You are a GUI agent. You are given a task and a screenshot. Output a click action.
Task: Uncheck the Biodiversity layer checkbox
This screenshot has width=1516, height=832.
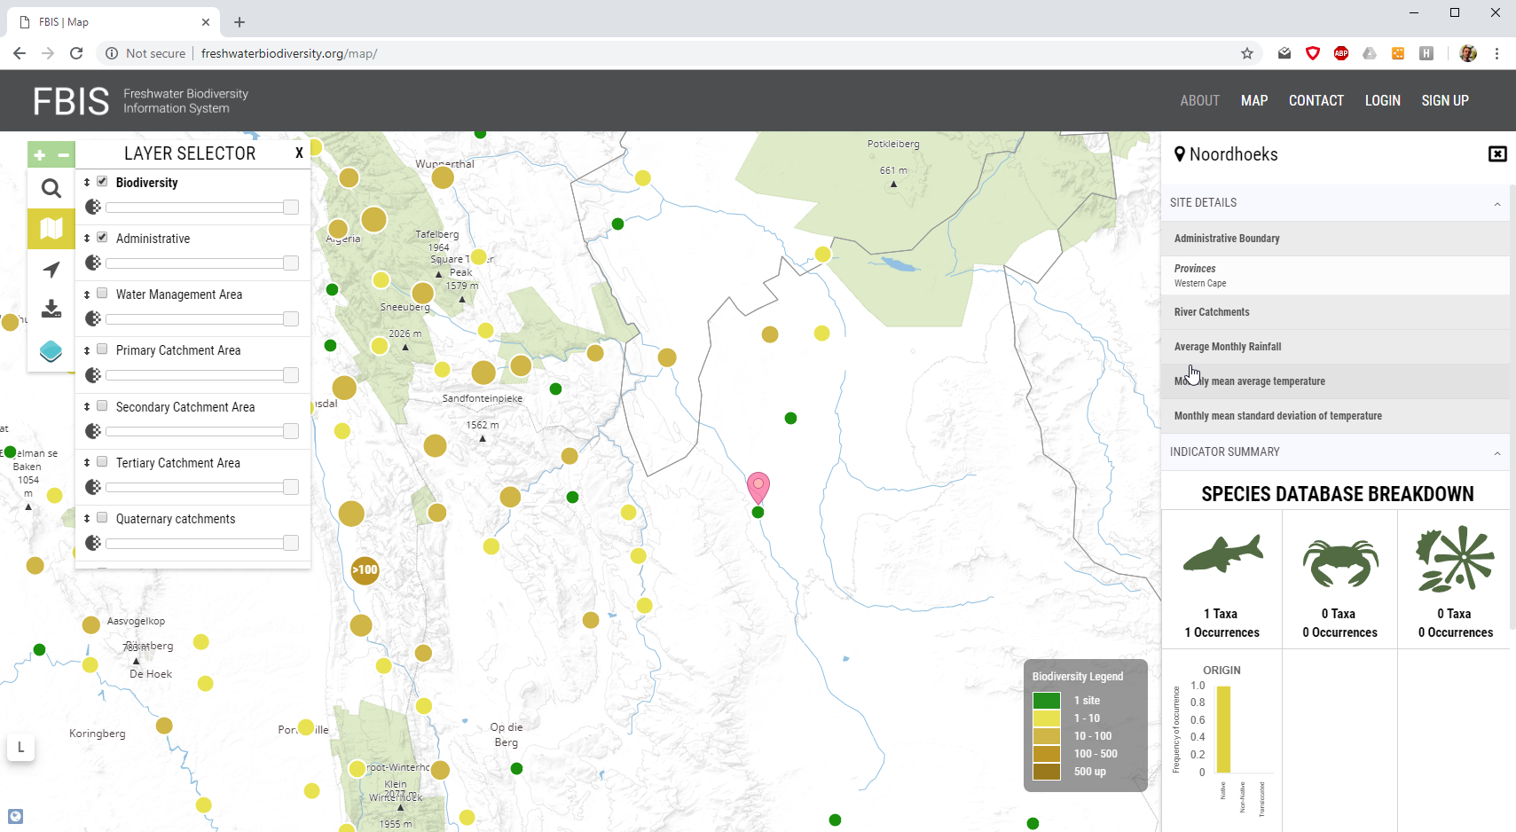[103, 180]
